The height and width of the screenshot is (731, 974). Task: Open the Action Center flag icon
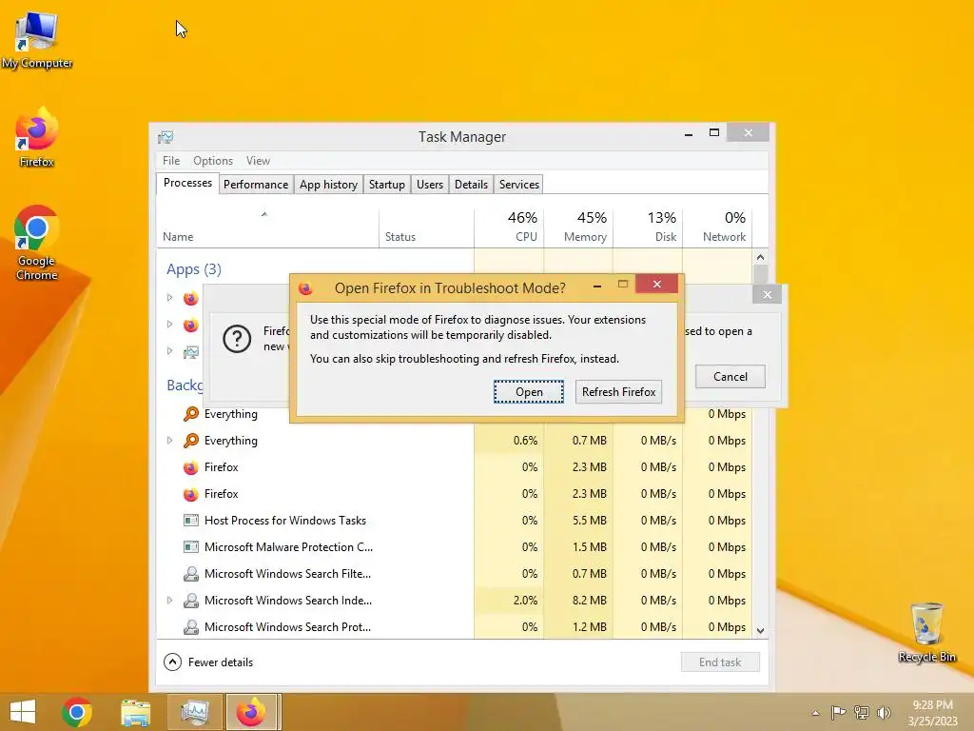pyautogui.click(x=838, y=712)
